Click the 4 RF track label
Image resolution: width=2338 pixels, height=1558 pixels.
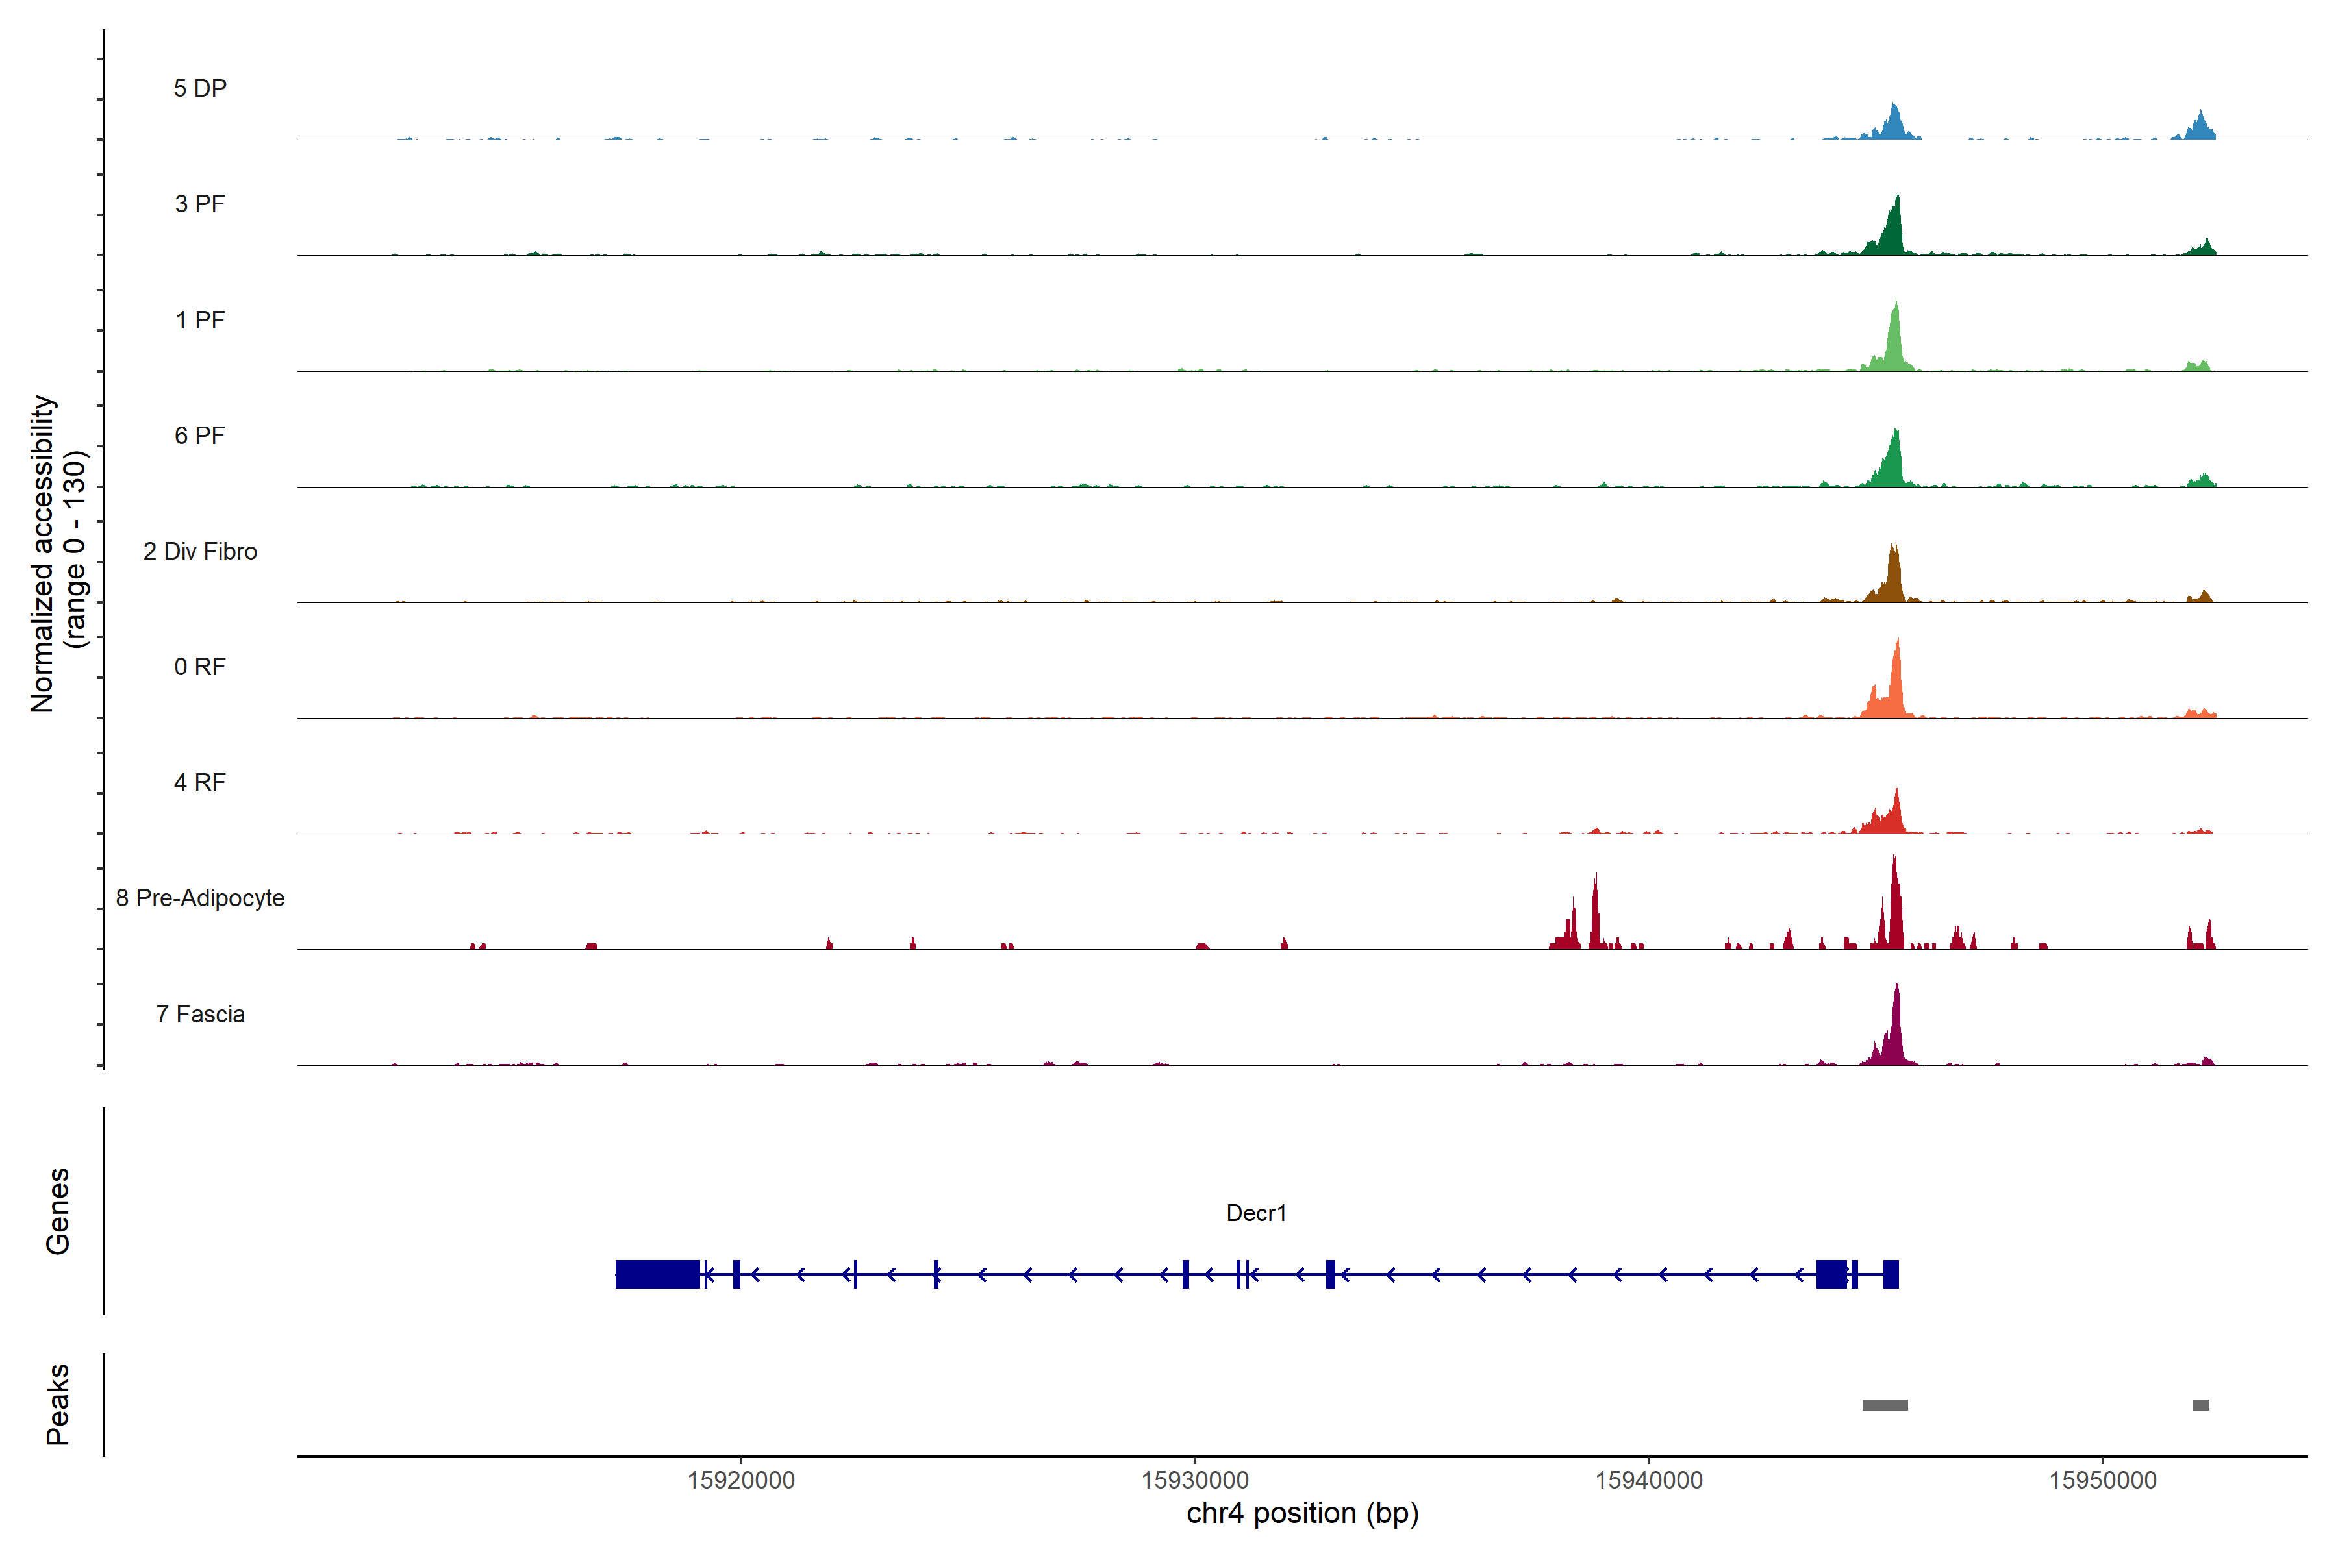point(200,782)
